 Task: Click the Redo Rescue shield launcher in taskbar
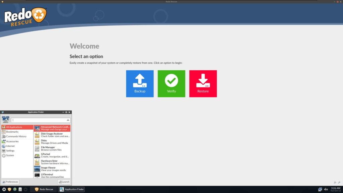[9, 189]
